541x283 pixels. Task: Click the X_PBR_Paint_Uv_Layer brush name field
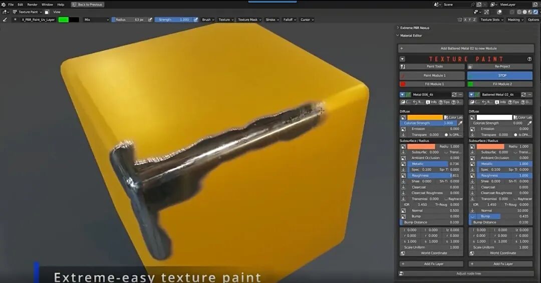[x=38, y=19]
